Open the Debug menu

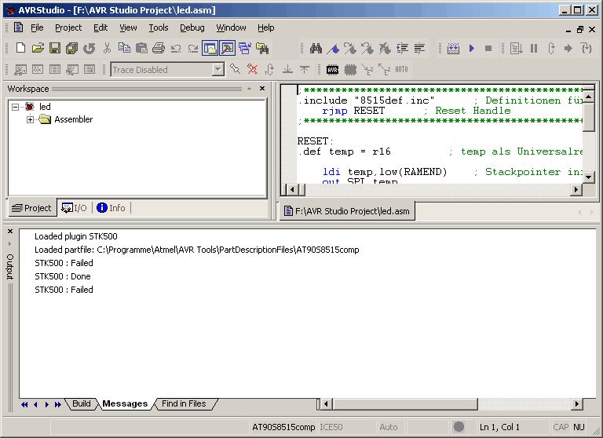(x=192, y=27)
